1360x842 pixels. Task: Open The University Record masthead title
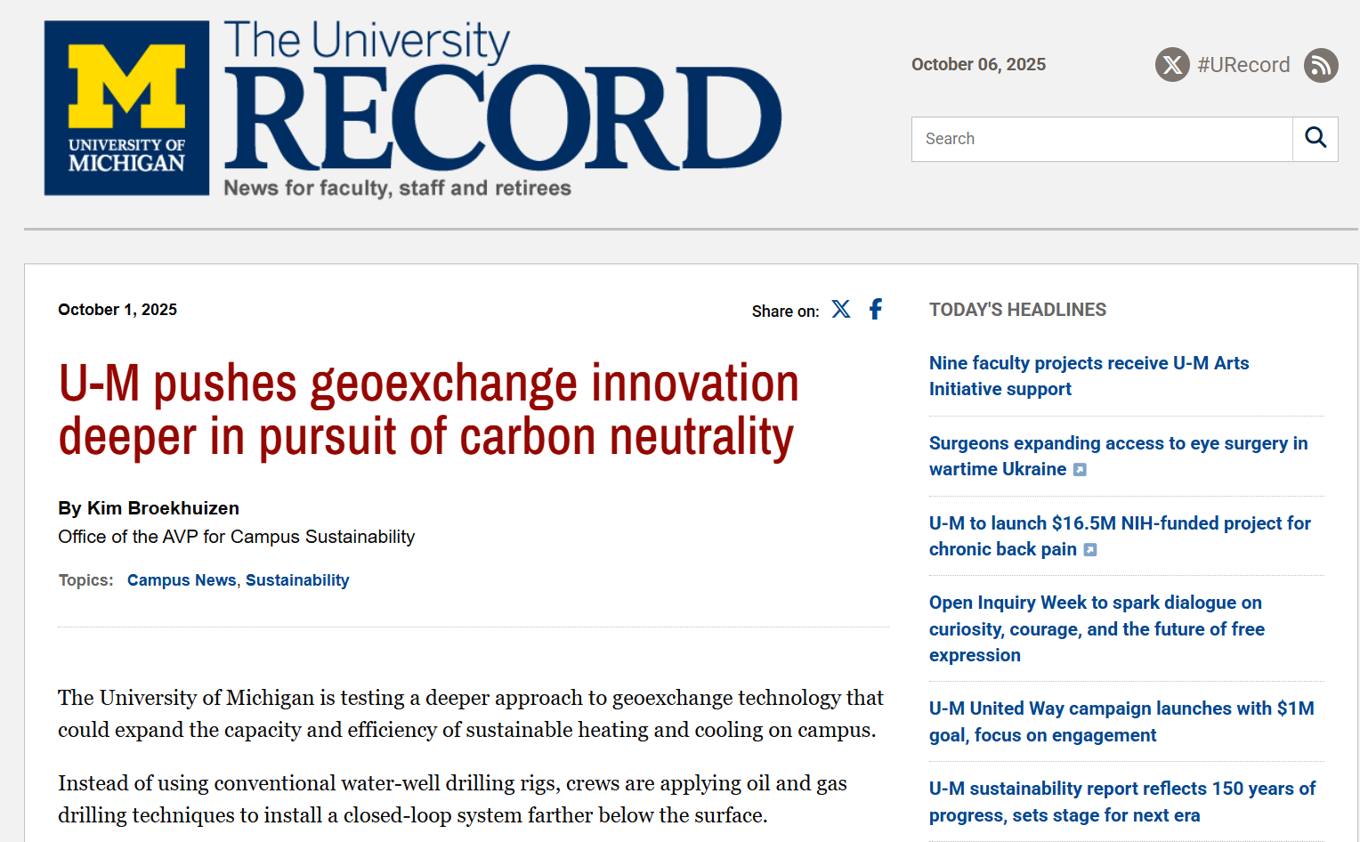point(503,96)
